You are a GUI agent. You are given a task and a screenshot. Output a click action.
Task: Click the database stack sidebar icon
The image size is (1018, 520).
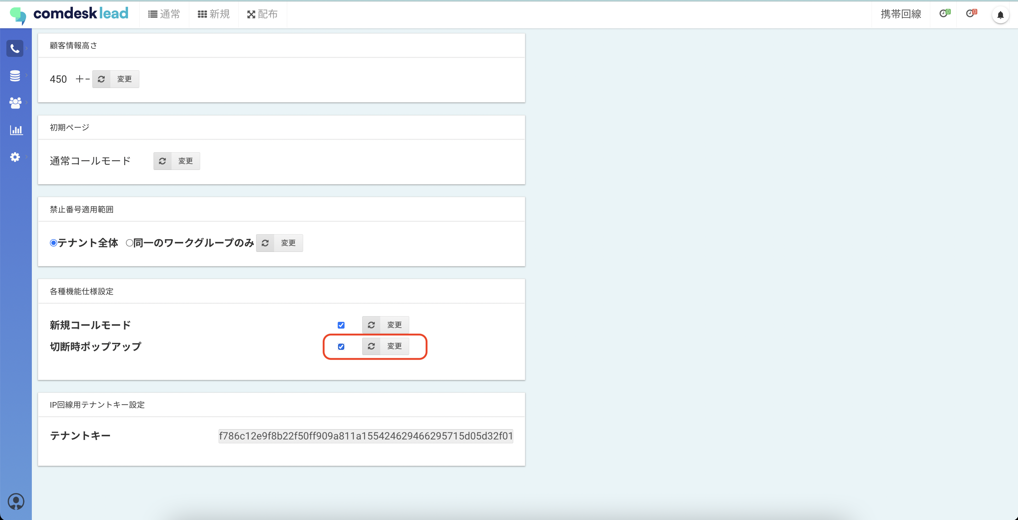[15, 75]
